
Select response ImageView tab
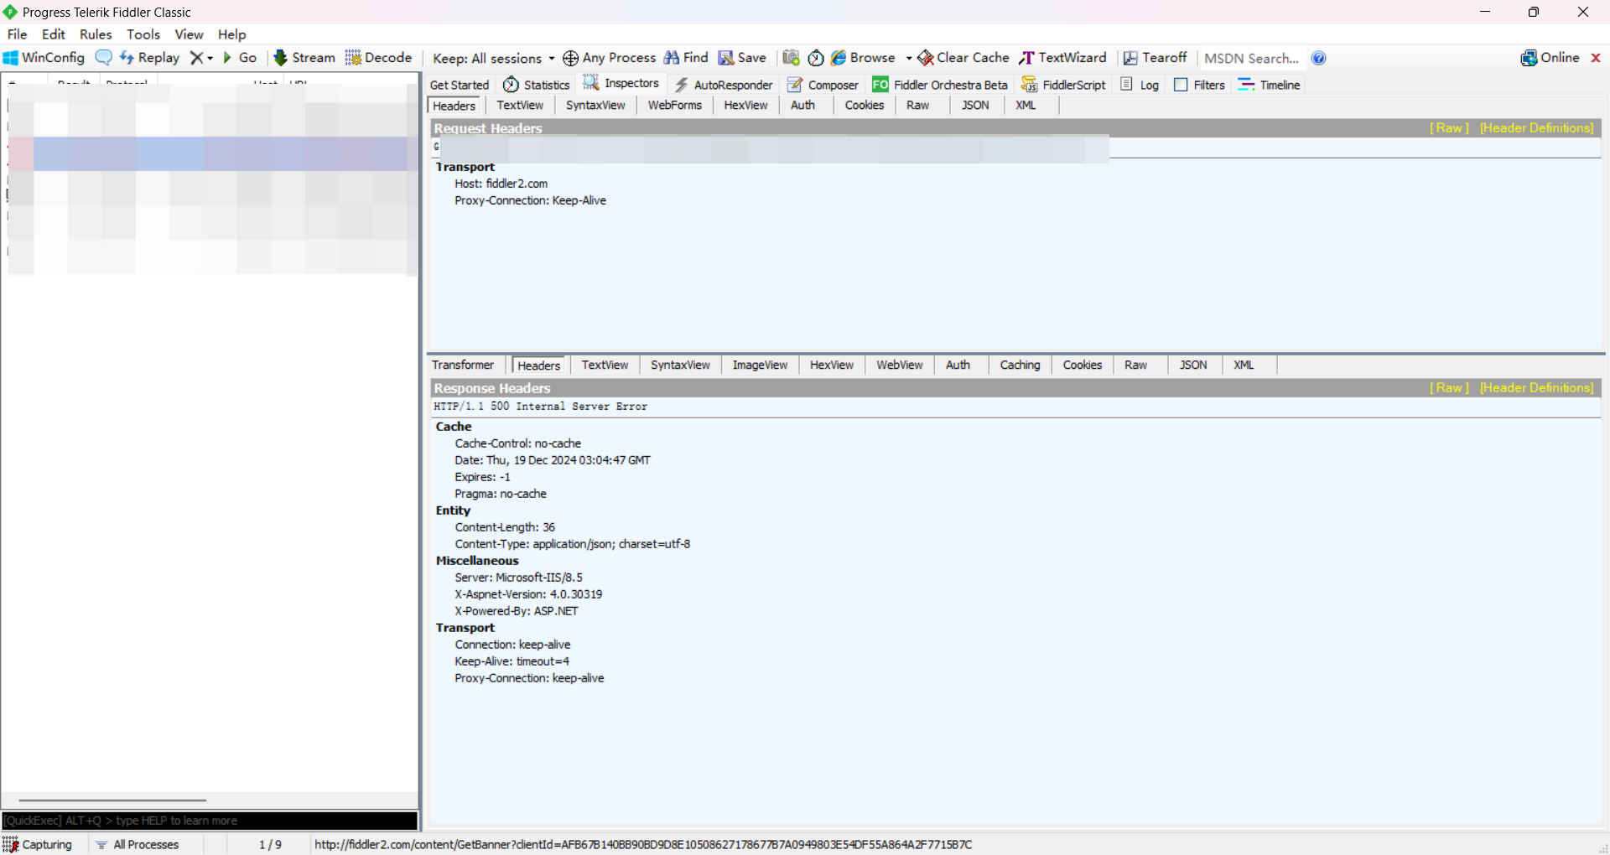(x=760, y=365)
